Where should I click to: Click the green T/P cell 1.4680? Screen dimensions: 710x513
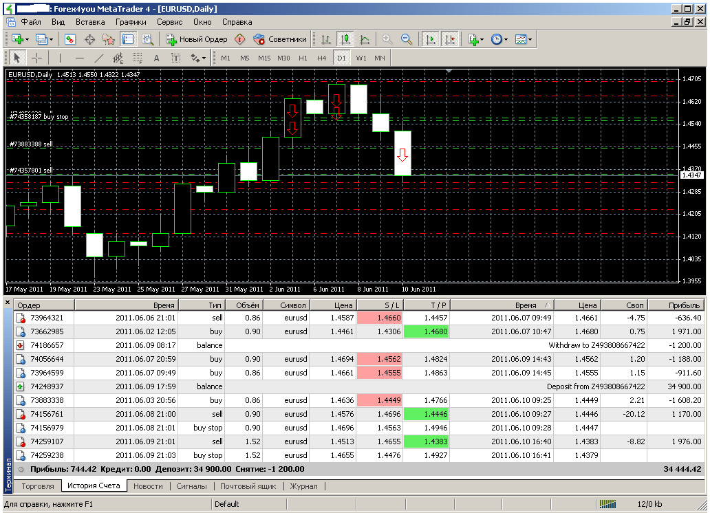tap(426, 331)
